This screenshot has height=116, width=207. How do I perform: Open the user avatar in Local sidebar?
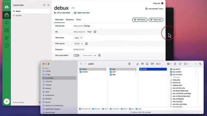click(6, 7)
